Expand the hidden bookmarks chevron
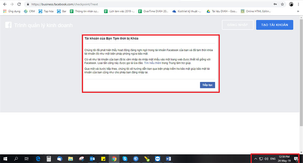This screenshot has height=163, width=303. [298, 11]
